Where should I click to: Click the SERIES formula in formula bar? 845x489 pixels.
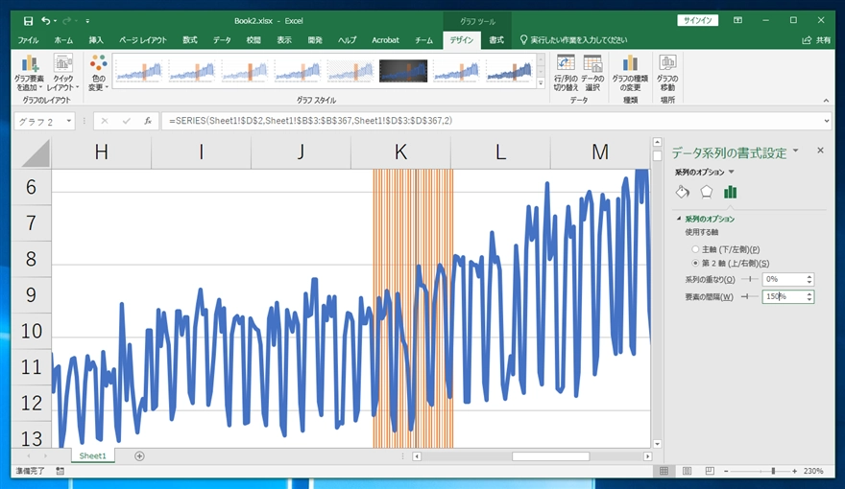310,121
